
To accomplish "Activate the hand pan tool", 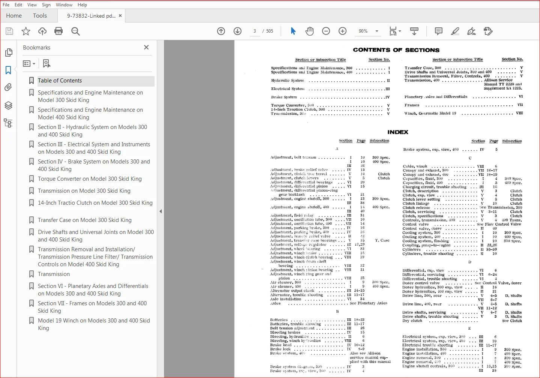I will click(x=310, y=31).
